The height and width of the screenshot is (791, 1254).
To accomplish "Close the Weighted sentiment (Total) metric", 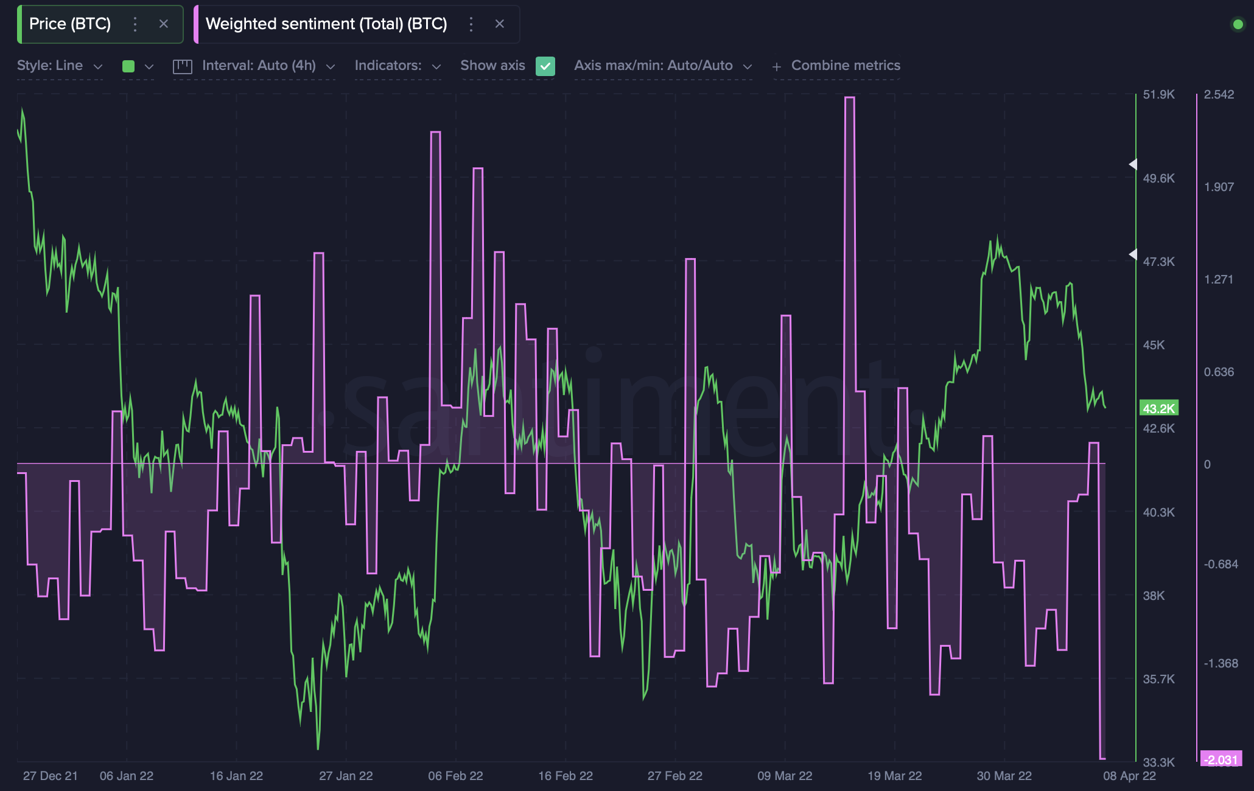I will click(500, 24).
